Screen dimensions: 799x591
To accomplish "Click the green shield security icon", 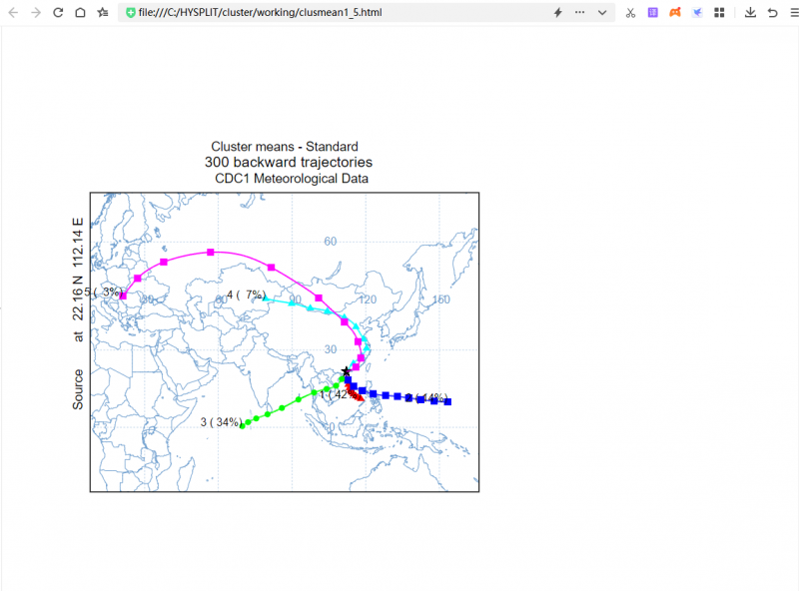I will (x=131, y=13).
